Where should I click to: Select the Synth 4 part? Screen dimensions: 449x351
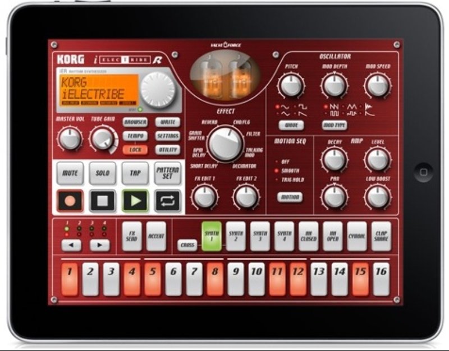click(x=285, y=236)
